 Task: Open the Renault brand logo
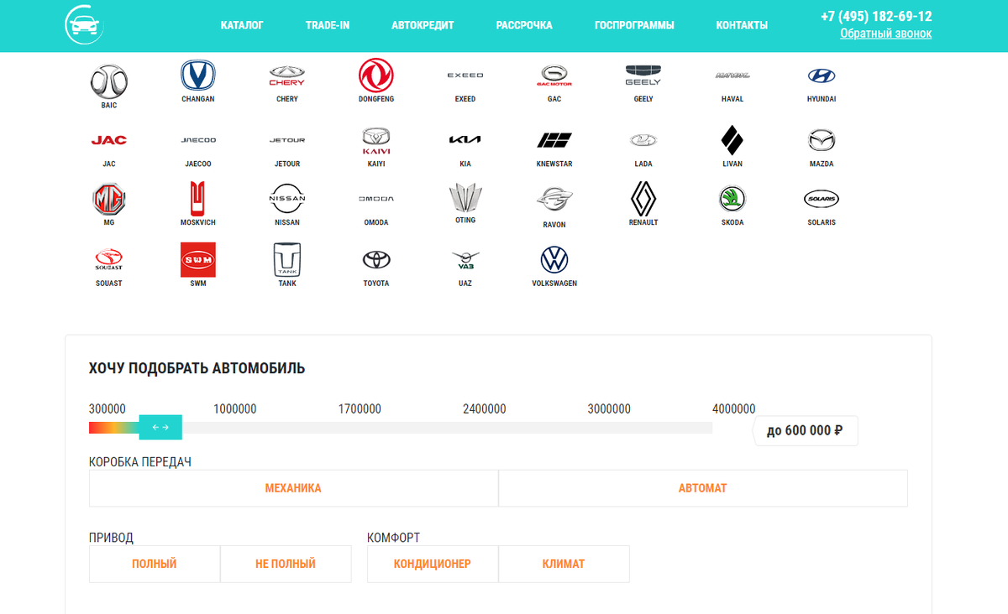(643, 199)
